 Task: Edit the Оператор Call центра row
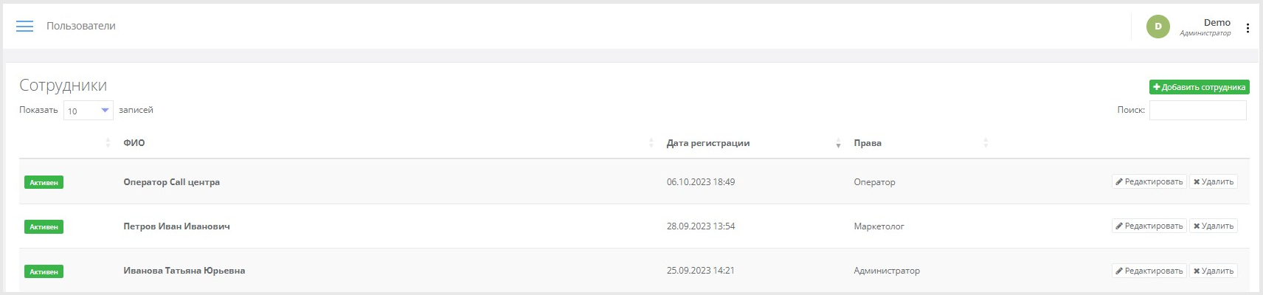point(1149,181)
